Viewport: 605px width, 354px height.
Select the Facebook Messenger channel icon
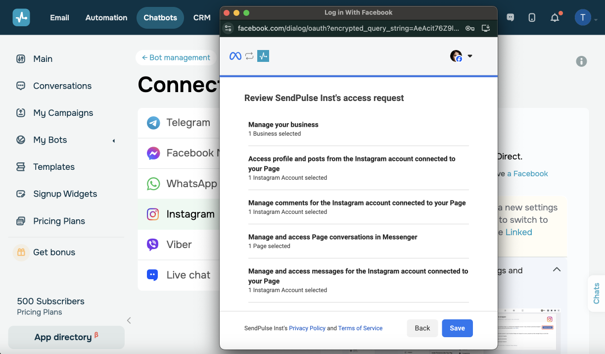pyautogui.click(x=154, y=153)
